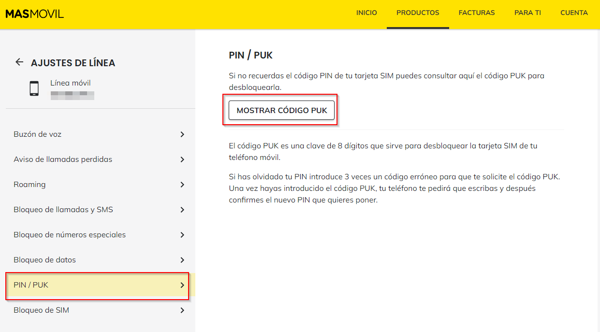Switch to the FACTURAS tab

(x=477, y=13)
